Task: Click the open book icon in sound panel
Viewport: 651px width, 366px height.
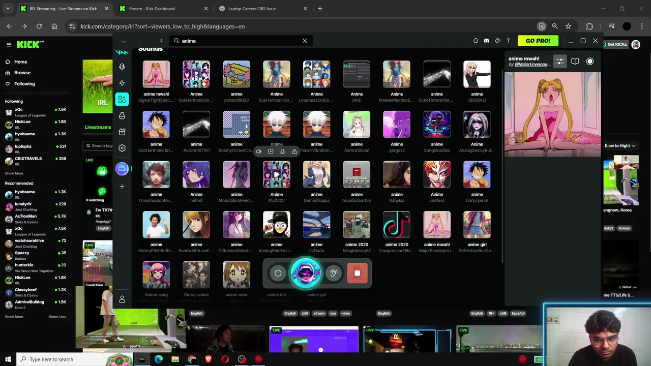Action: (575, 62)
